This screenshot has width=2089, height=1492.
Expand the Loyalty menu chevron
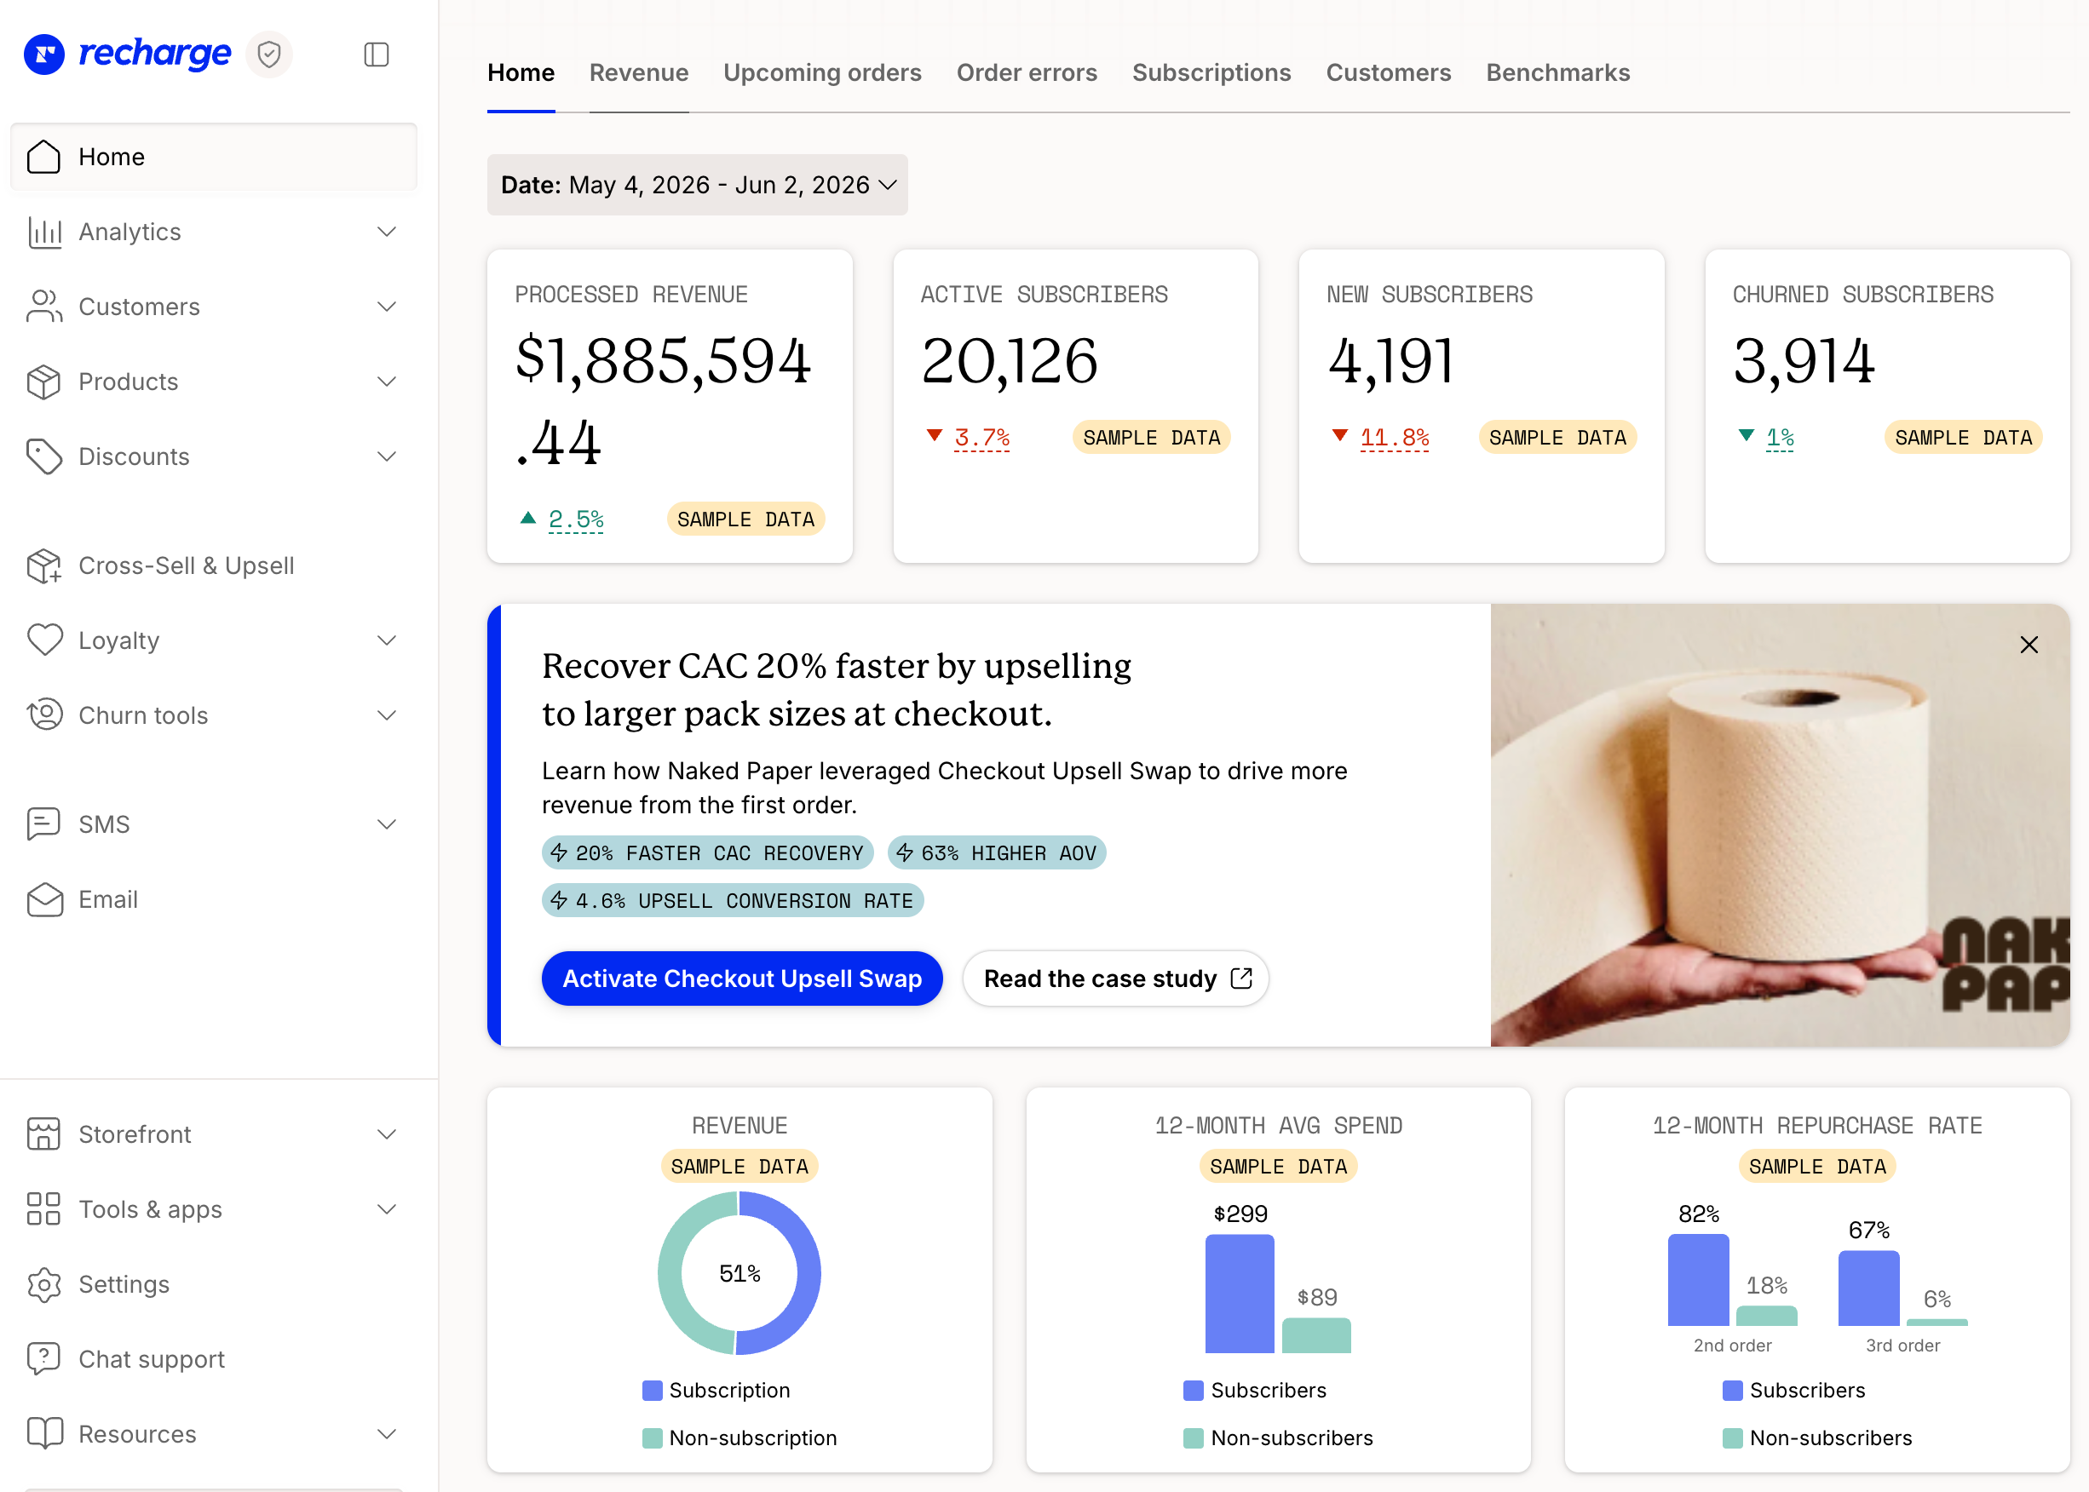pyautogui.click(x=387, y=640)
